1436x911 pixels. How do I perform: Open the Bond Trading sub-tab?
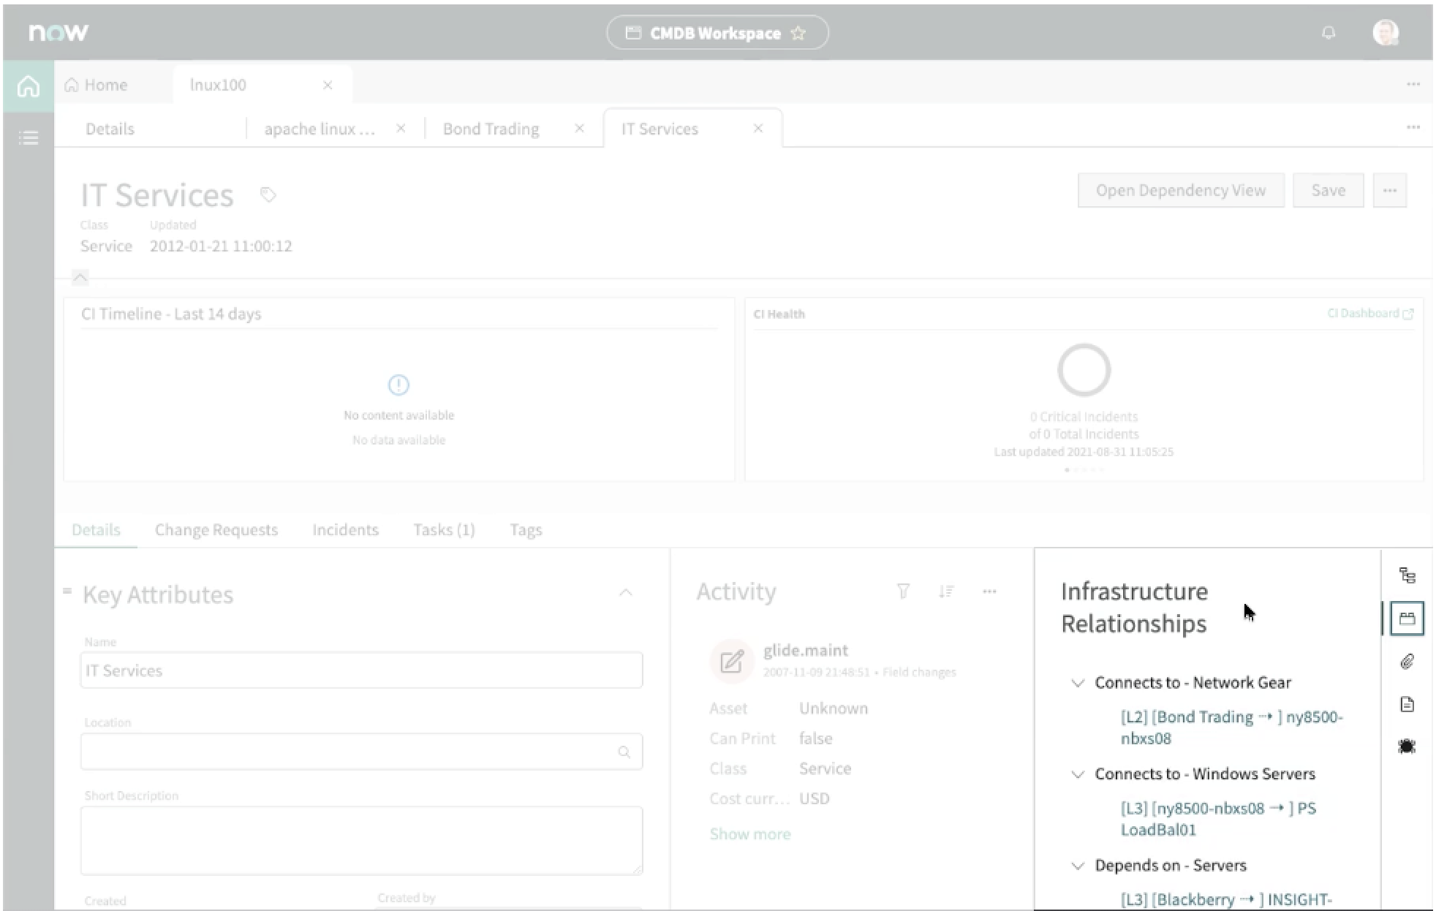491,129
